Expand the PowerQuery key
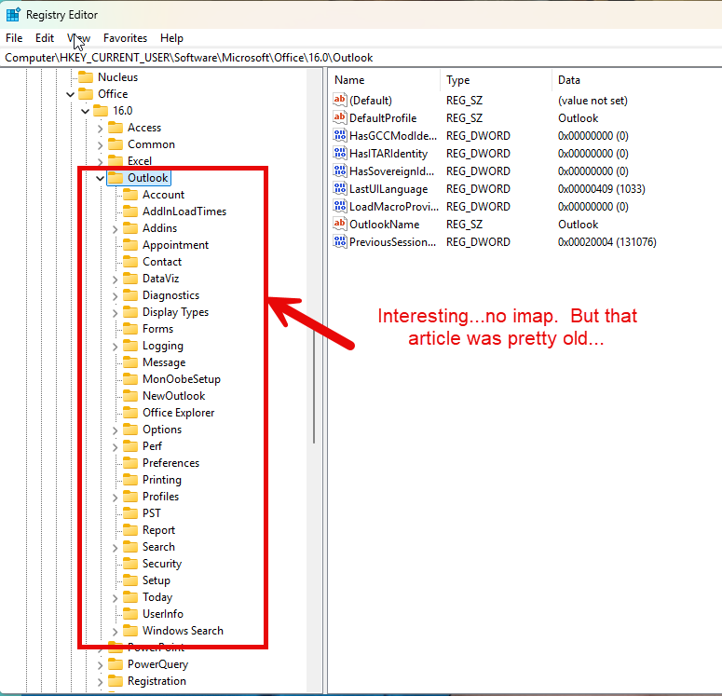This screenshot has width=722, height=696. (x=101, y=665)
